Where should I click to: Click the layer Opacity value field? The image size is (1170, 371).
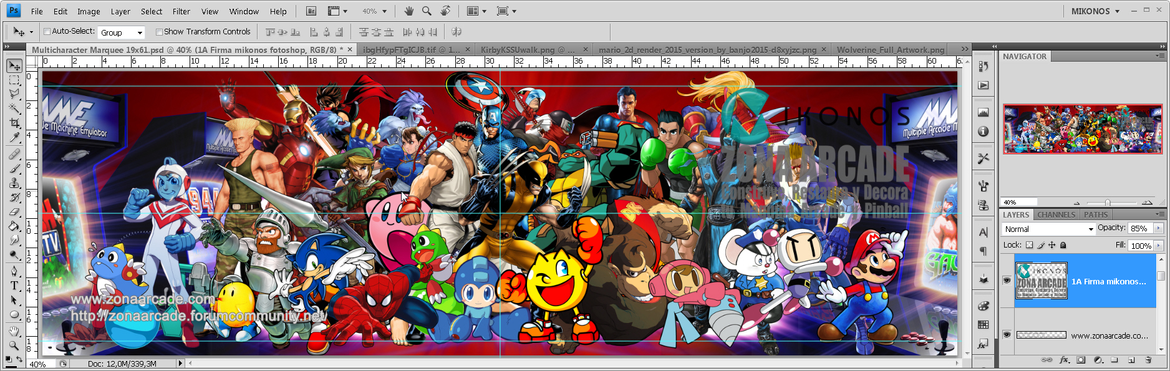(x=1140, y=228)
